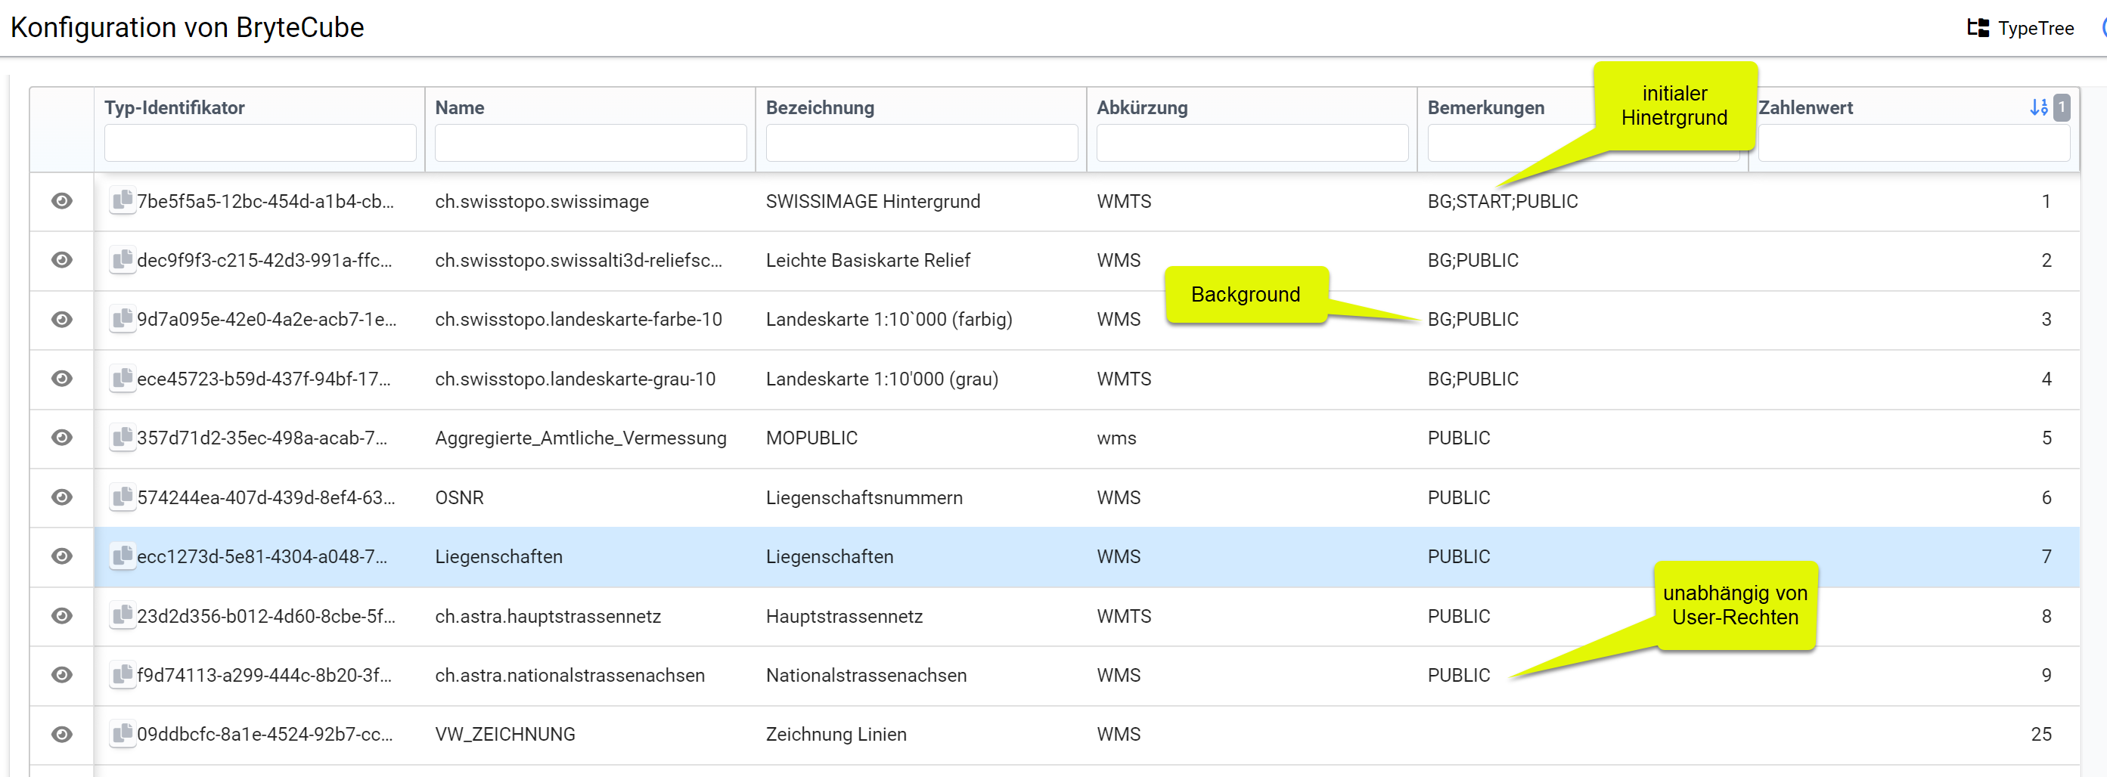
Task: Click Zahlenwert cell showing 25
Action: click(x=2040, y=735)
